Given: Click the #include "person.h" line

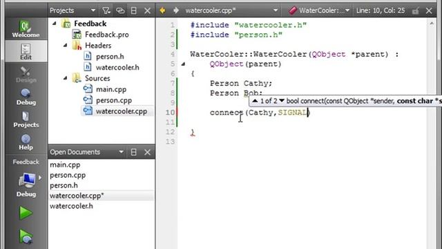Looking at the screenshot, I should [236, 35].
